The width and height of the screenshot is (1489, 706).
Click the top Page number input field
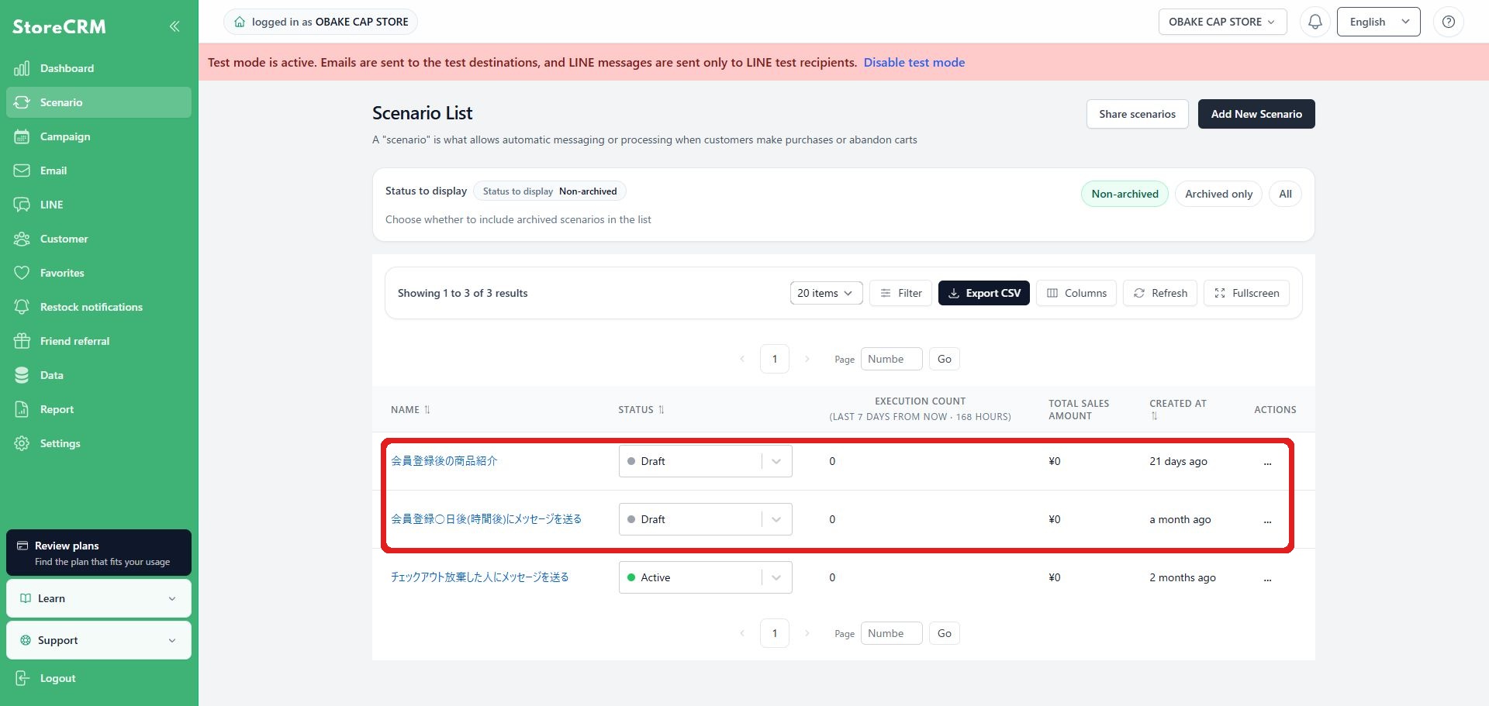click(891, 359)
